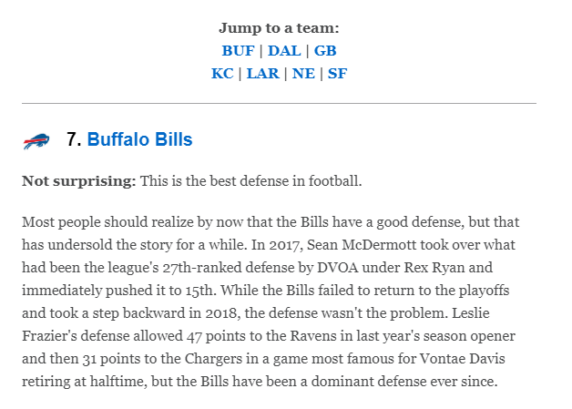Jump to the BUF team section
This screenshot has height=409, width=572.
239,51
